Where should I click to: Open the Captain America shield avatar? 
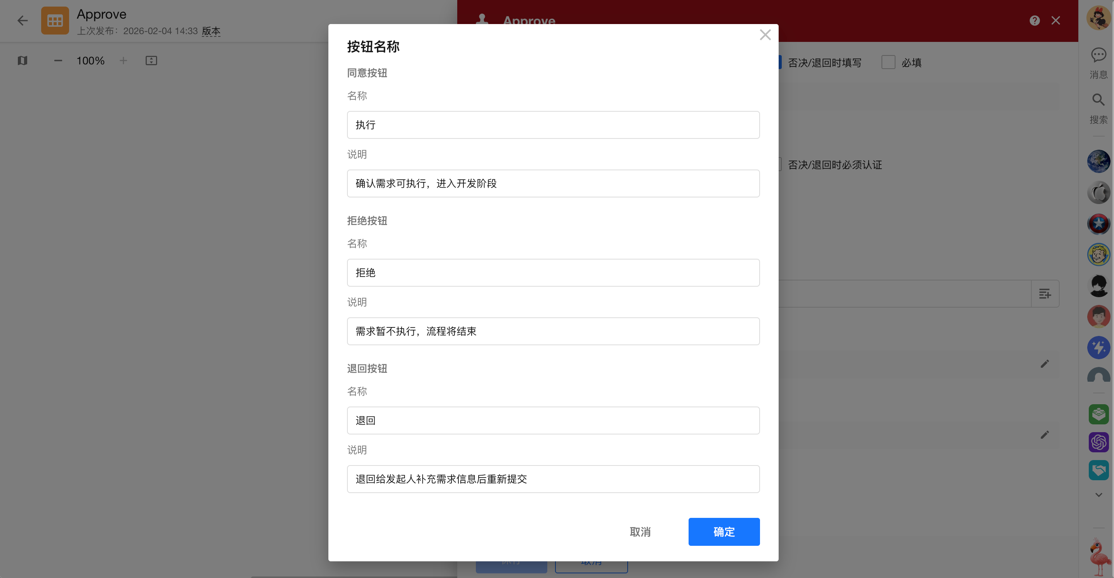pyautogui.click(x=1098, y=223)
